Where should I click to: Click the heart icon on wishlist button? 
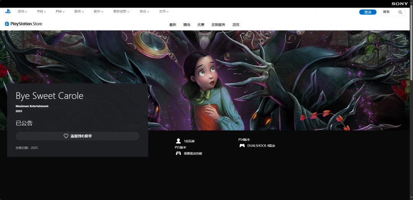click(x=66, y=136)
